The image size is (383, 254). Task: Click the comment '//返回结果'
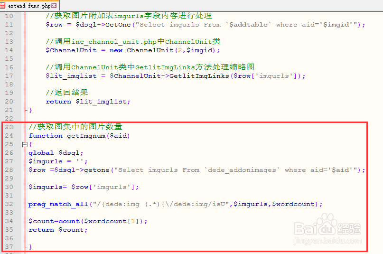click(x=67, y=92)
